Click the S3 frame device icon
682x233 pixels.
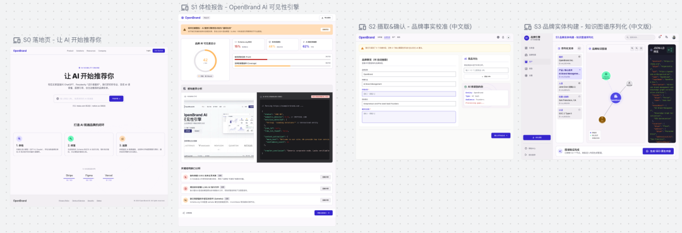[527, 27]
